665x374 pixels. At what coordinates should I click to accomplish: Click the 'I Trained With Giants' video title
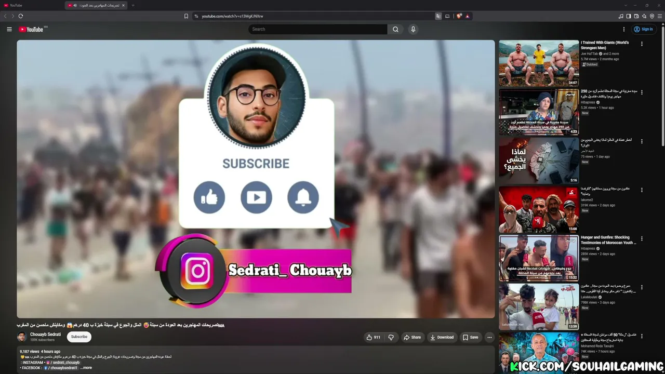coord(605,45)
